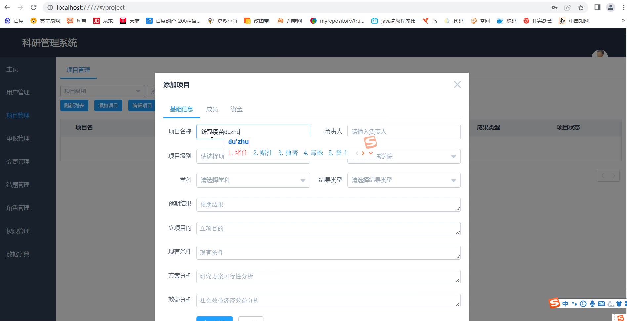Choose IME candidate 4 毒株
The height and width of the screenshot is (321, 627).
pos(313,153)
